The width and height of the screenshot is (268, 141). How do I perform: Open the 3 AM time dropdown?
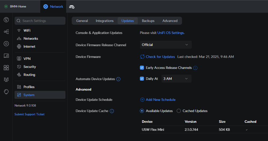pos(176,79)
